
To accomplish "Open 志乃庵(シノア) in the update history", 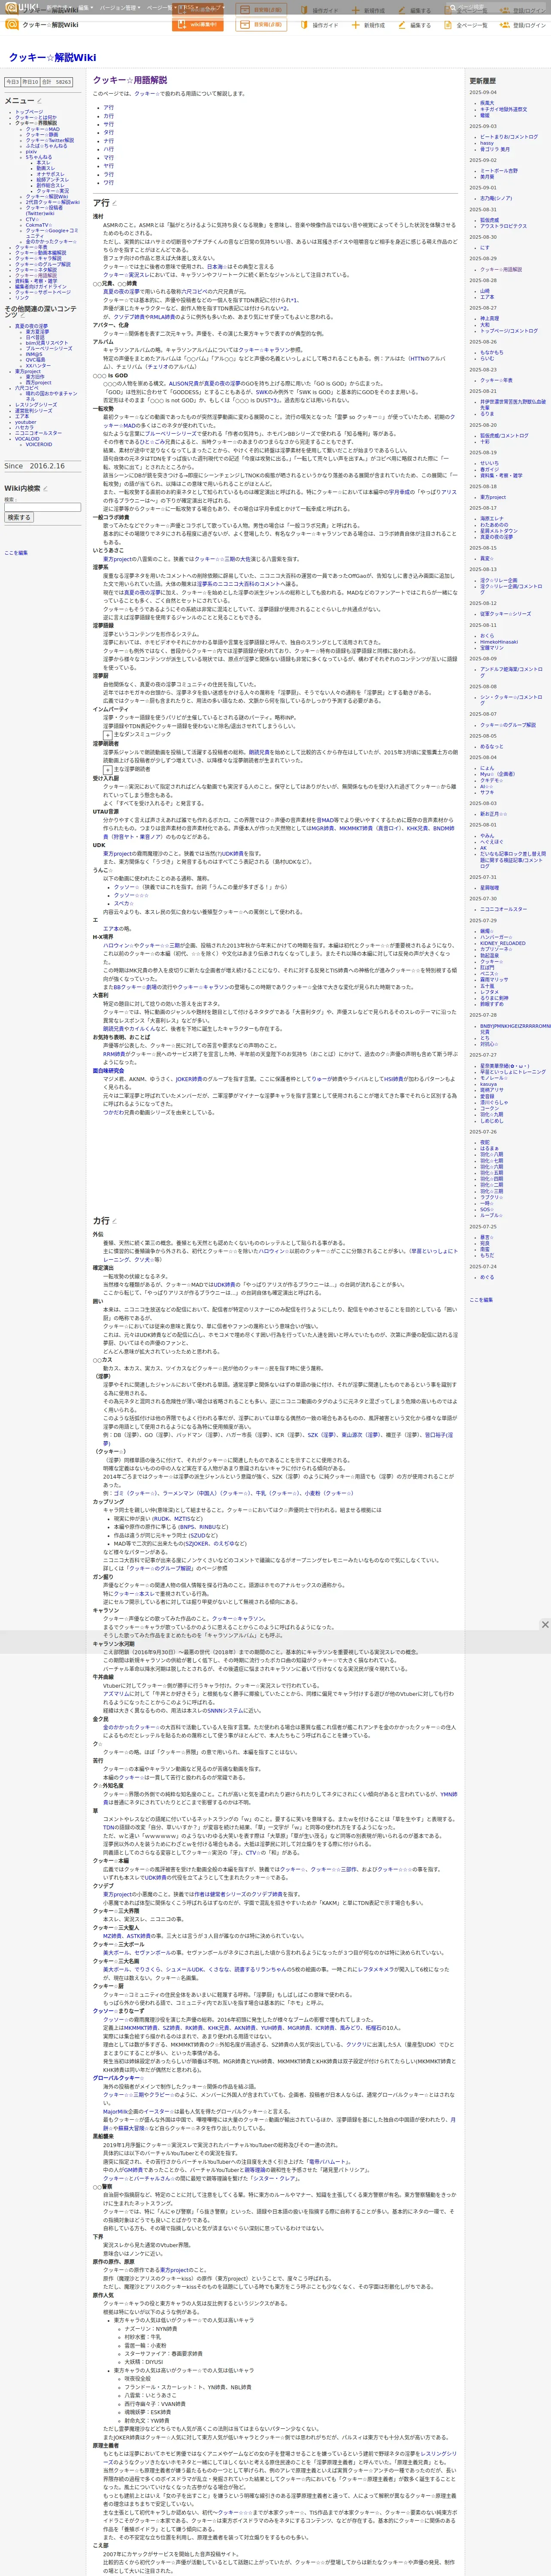I will [496, 198].
